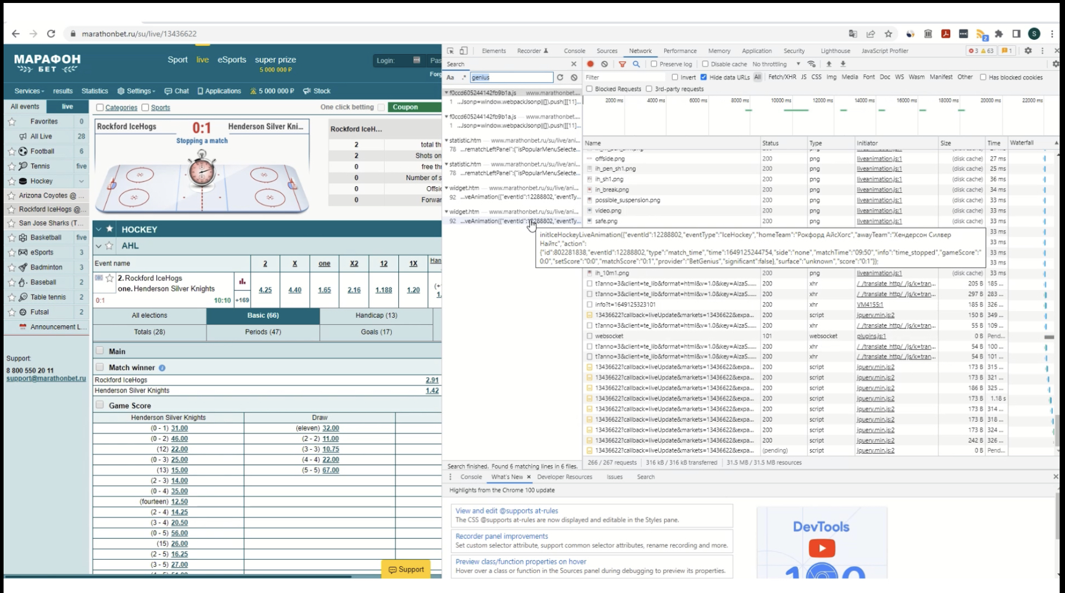The image size is (1065, 593).
Task: Click the export HAR download arrow icon
Action: point(843,64)
